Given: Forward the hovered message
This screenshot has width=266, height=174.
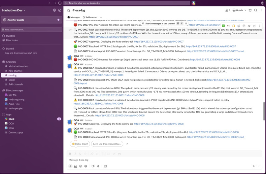Looking at the screenshot, I should [x=249, y=26].
